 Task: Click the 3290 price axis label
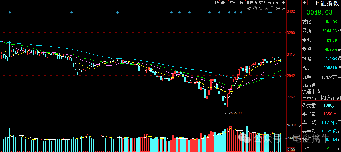click(x=291, y=33)
